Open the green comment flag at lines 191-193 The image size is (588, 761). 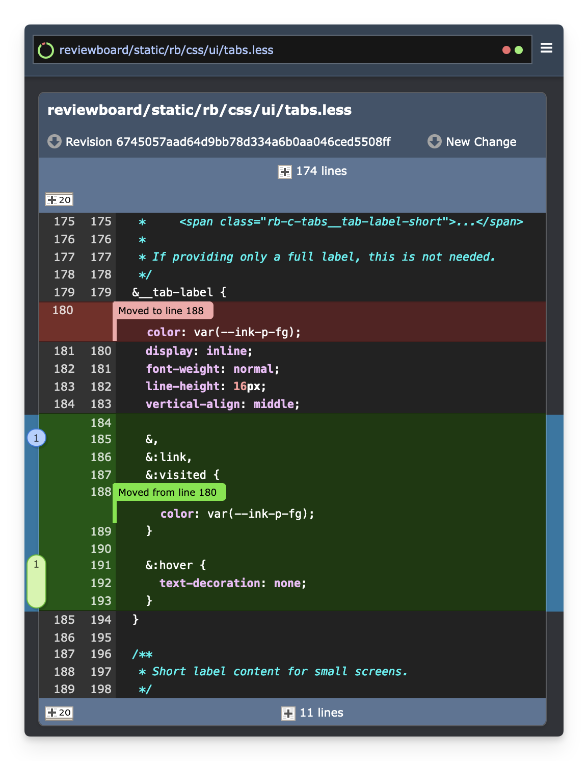click(36, 581)
